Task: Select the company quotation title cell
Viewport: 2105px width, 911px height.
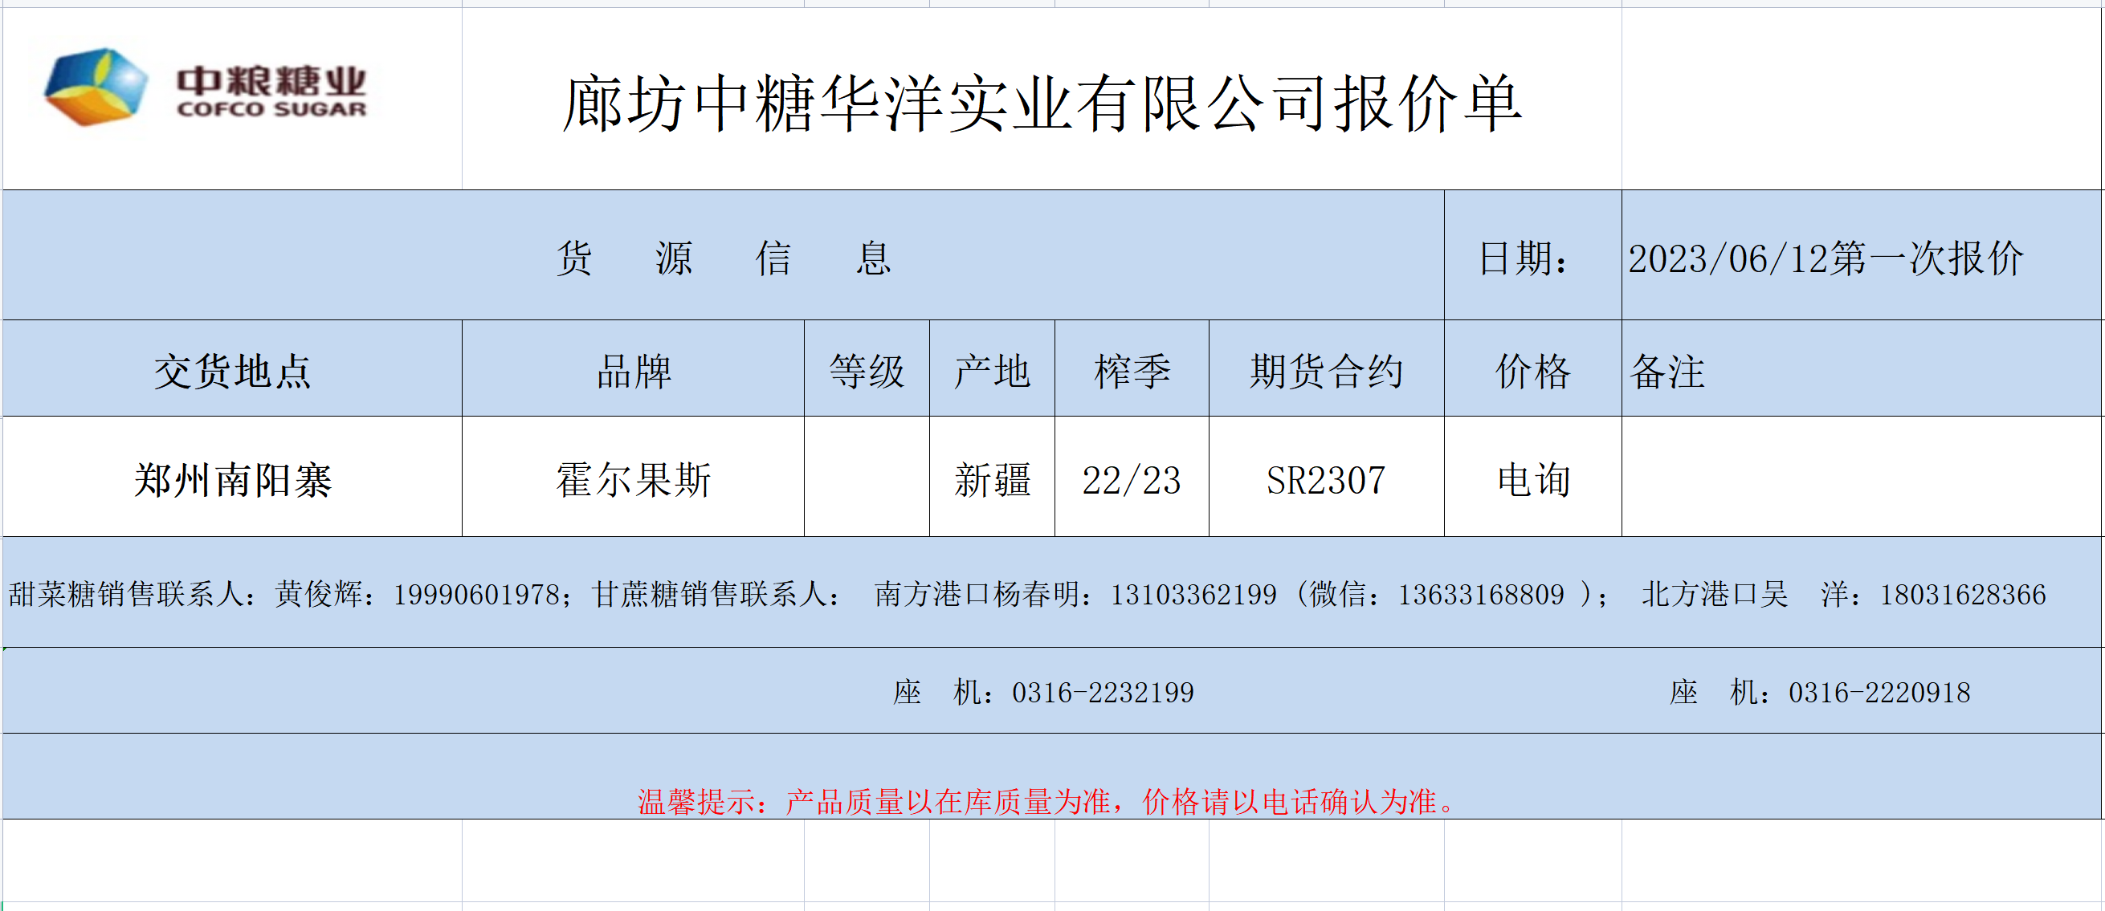Action: click(x=1041, y=104)
